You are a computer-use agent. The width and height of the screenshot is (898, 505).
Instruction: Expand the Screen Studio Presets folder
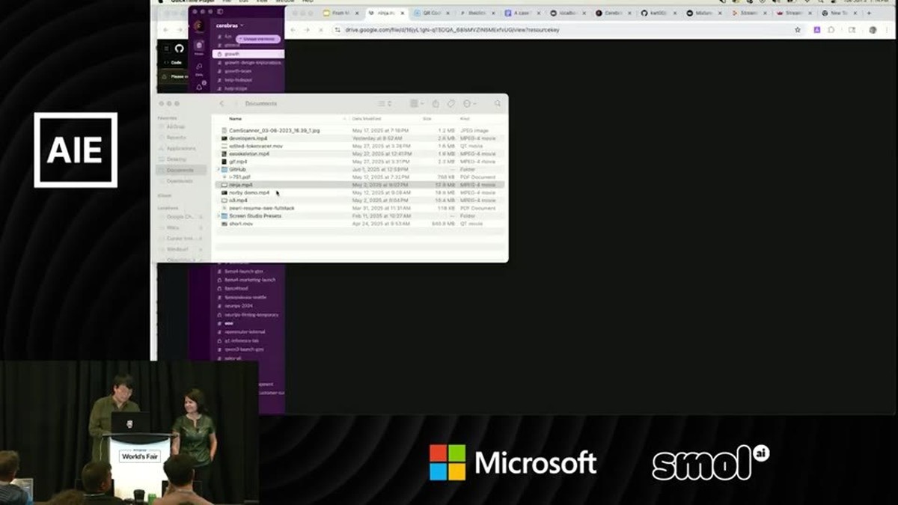[219, 215]
